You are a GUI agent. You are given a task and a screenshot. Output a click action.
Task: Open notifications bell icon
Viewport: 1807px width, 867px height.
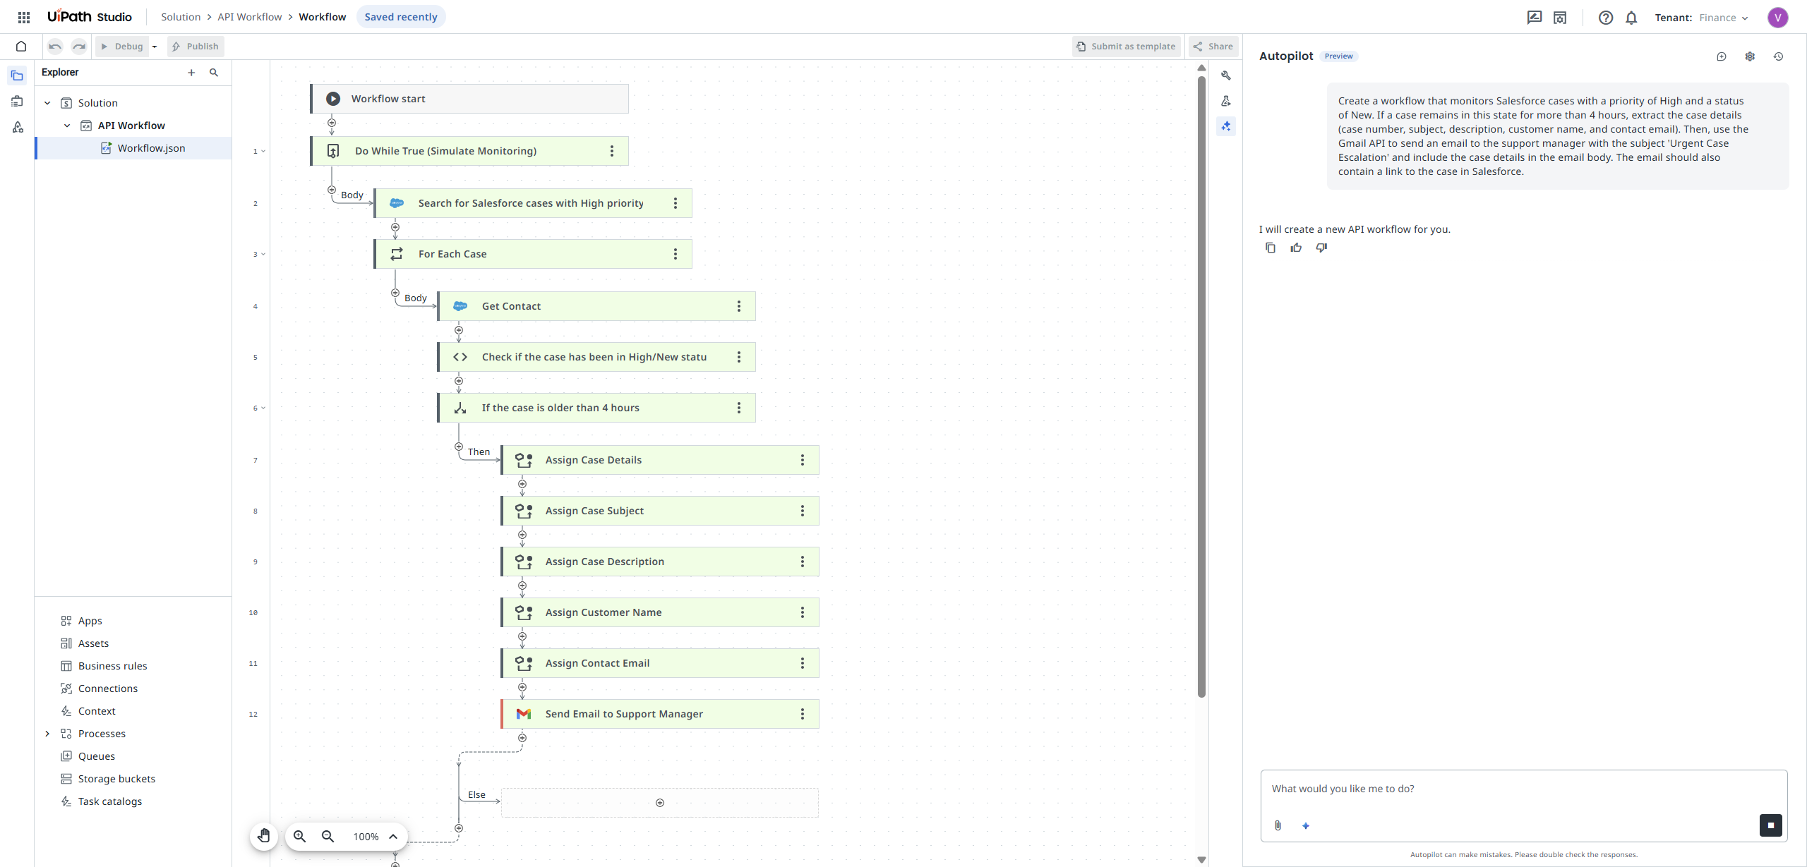[x=1631, y=18]
